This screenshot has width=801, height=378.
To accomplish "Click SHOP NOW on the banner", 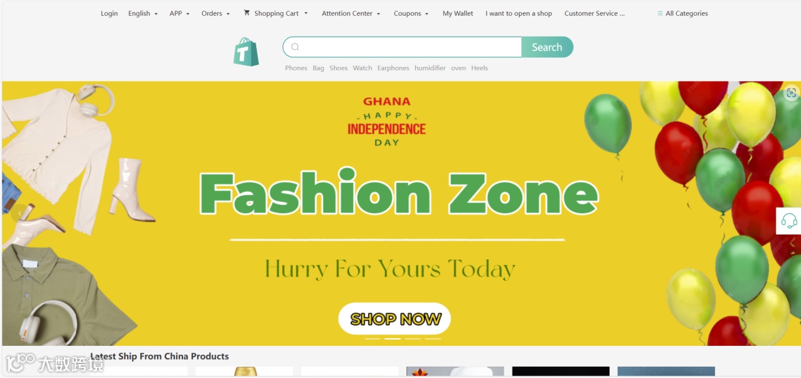I will tap(395, 319).
